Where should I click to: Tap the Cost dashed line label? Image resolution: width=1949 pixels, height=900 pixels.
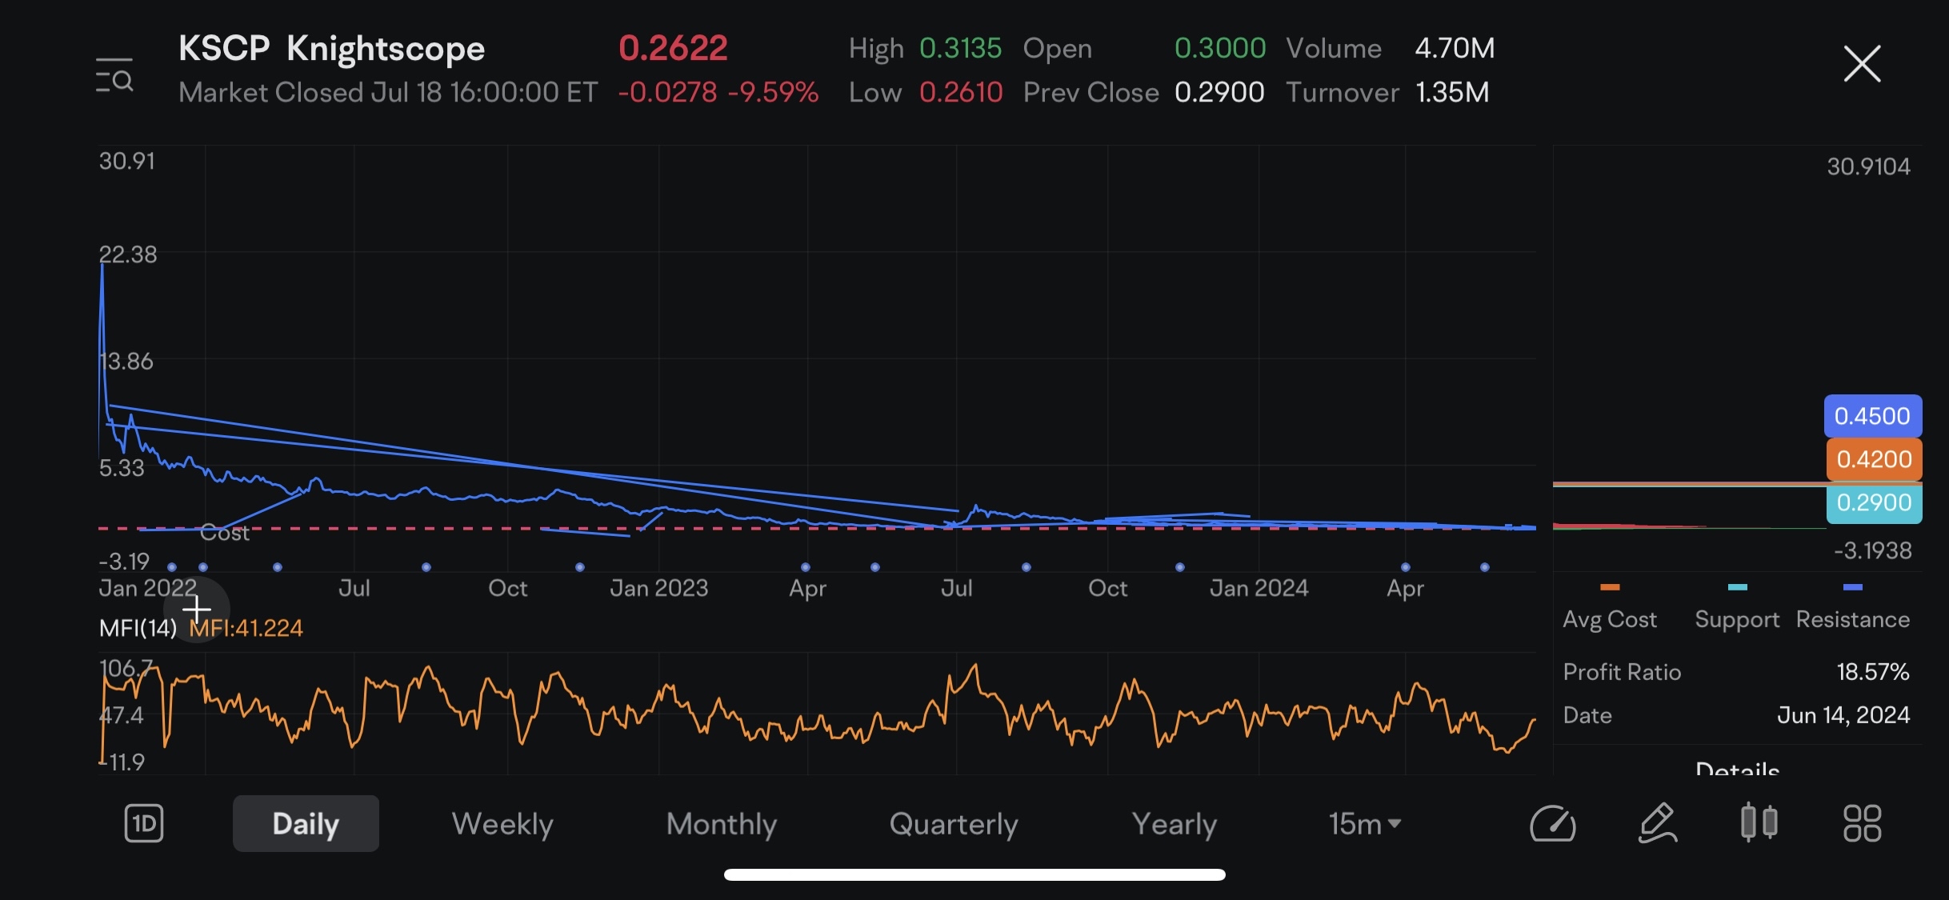click(224, 533)
